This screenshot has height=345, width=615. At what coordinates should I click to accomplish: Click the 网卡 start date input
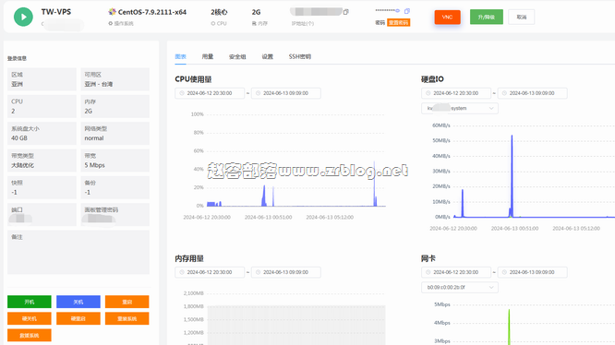pyautogui.click(x=456, y=272)
